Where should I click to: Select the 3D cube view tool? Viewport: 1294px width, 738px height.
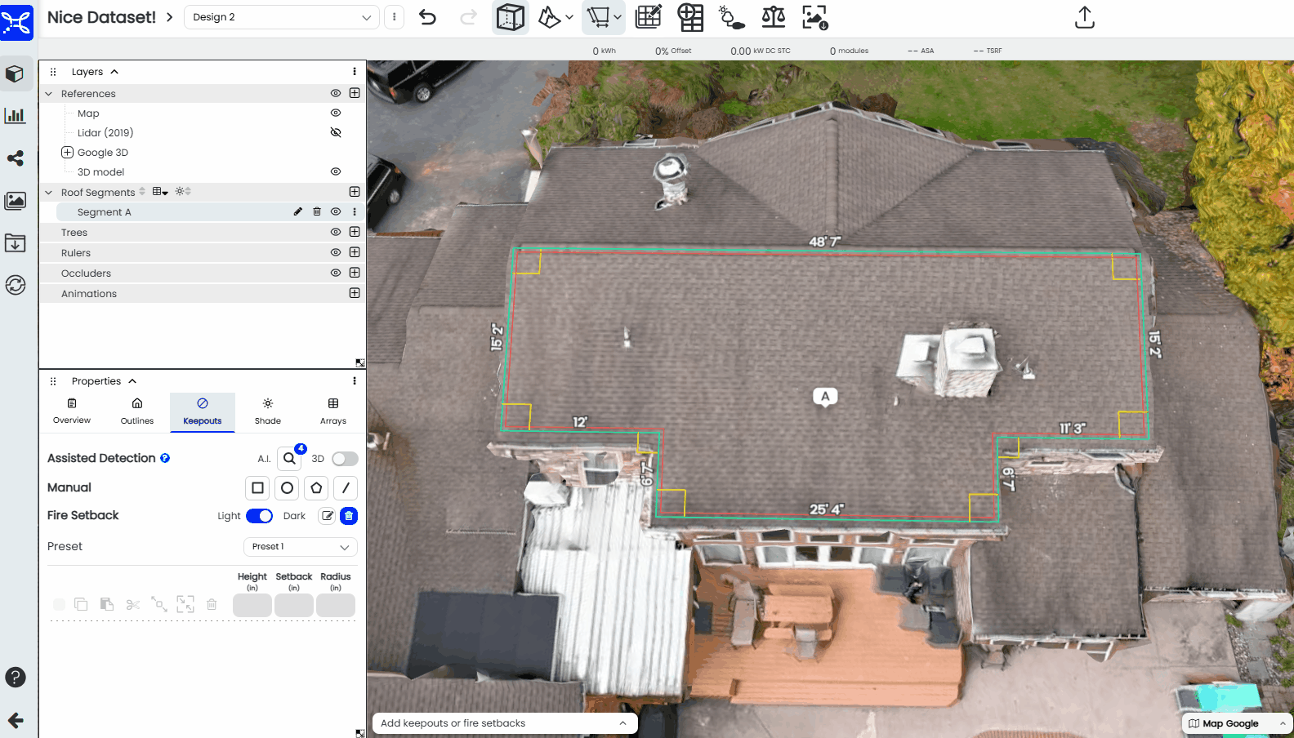(x=511, y=17)
